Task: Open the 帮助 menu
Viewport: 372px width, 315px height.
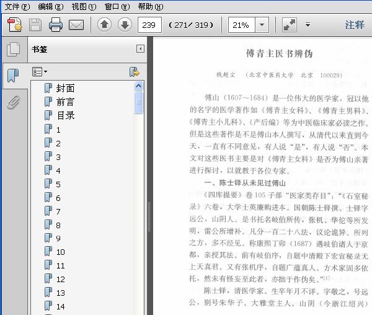Action: (151, 7)
